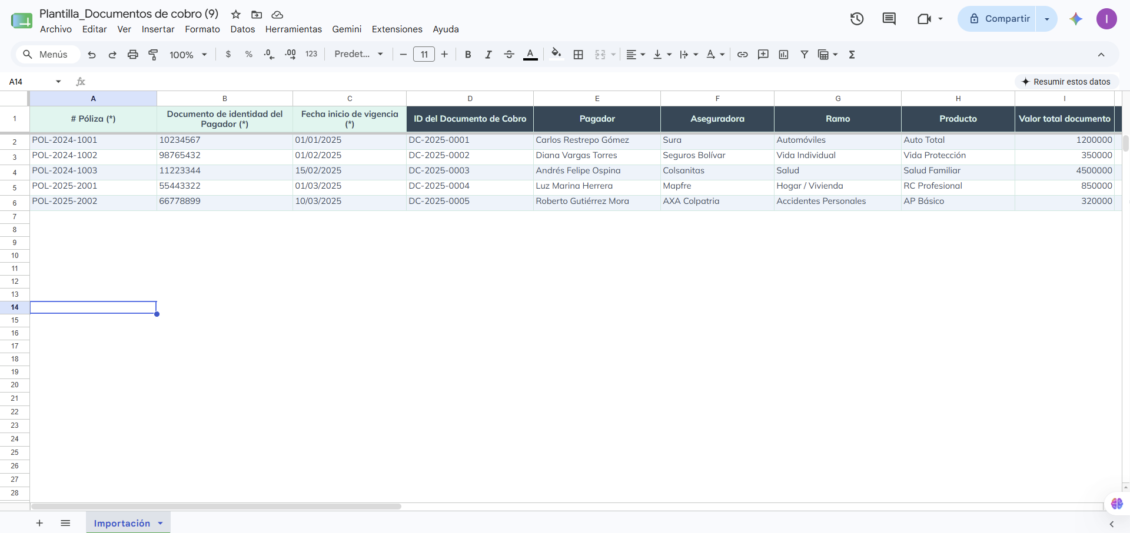Click Resumir estos datos
1130x533 pixels.
point(1066,82)
